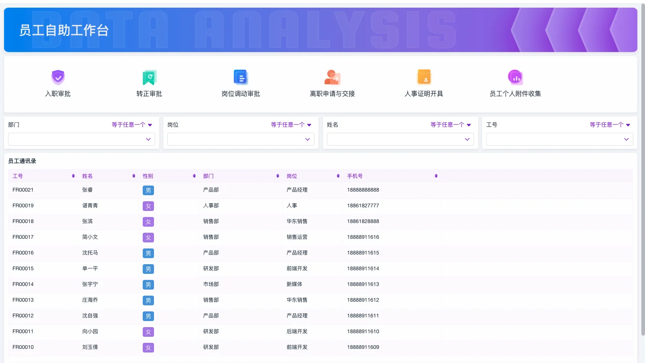The width and height of the screenshot is (645, 363).
Task: Open the 工号 condition 等于任意一个 selector
Action: coord(610,125)
